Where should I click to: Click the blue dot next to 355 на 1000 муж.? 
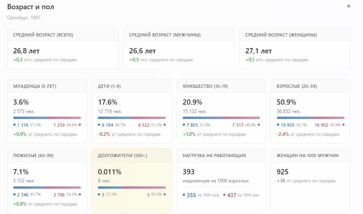pyautogui.click(x=184, y=195)
